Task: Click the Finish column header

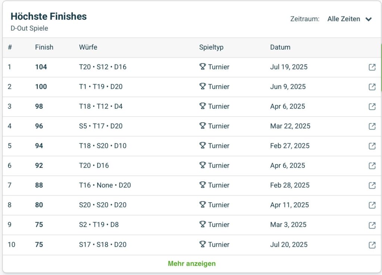Action: pos(44,47)
